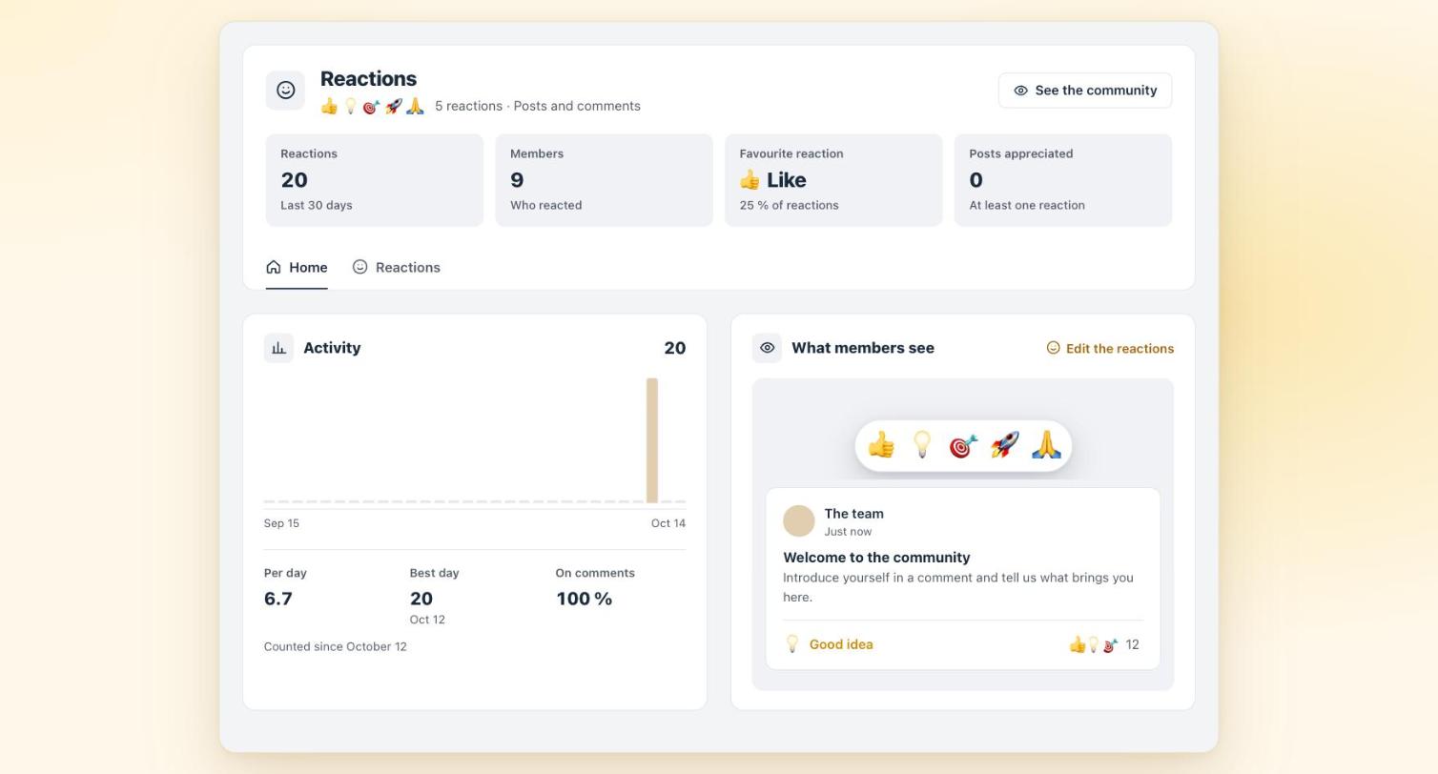
Task: Click the Best day date Oct 12
Action: coord(427,620)
